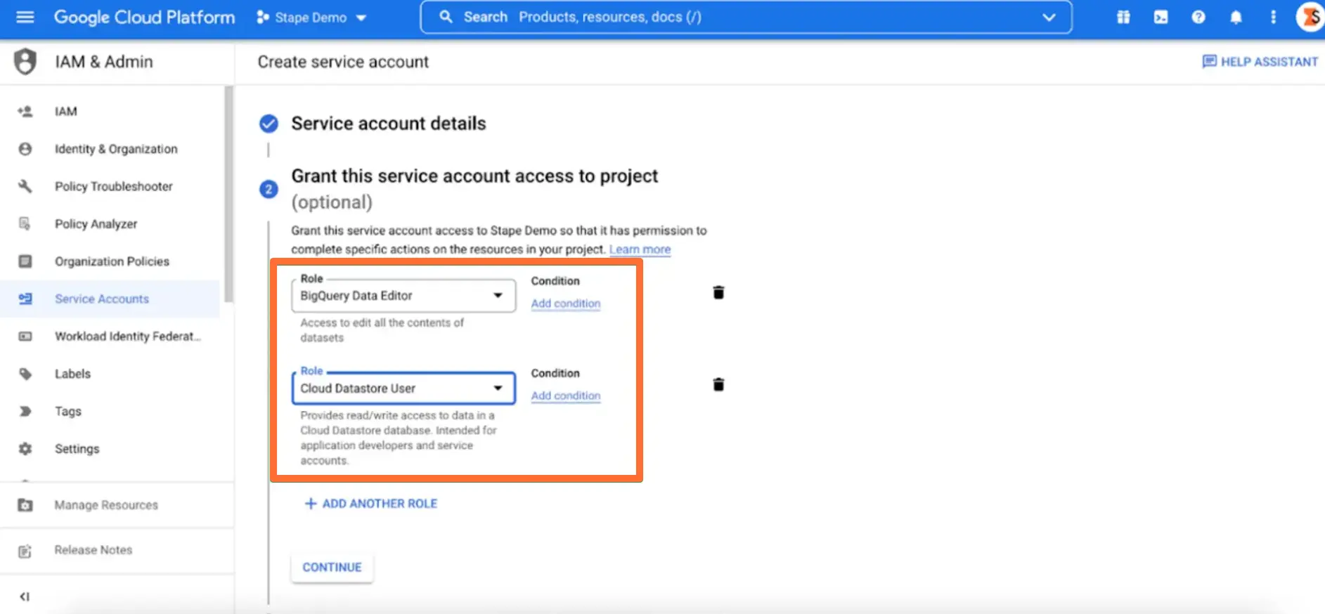The image size is (1325, 614).
Task: Open the notifications bell
Action: 1236,17
